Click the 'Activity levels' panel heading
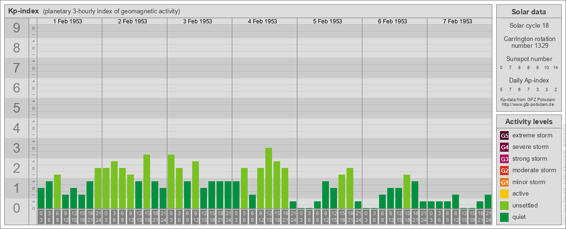 (x=528, y=122)
